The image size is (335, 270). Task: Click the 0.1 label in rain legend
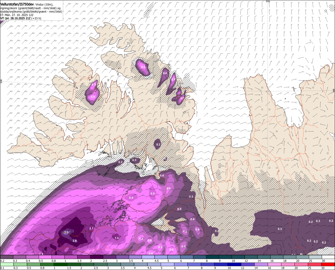[x=2, y=268]
